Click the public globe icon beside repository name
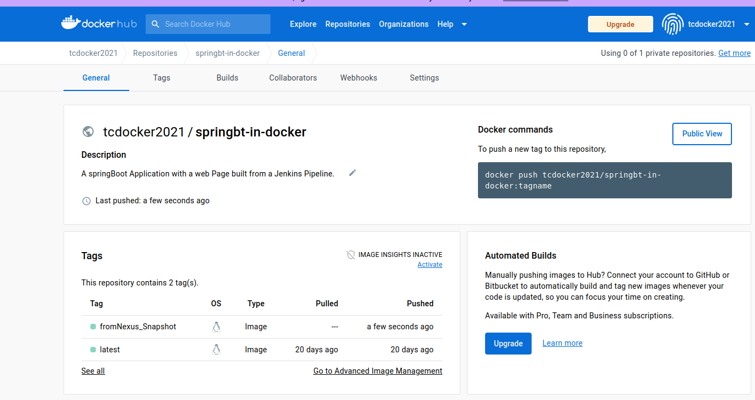The image size is (755, 400). click(88, 132)
